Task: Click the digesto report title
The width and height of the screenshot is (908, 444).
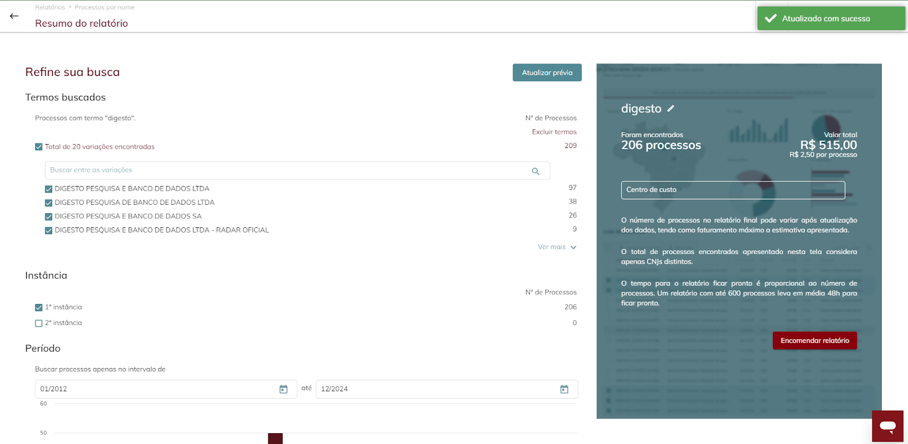Action: click(641, 108)
